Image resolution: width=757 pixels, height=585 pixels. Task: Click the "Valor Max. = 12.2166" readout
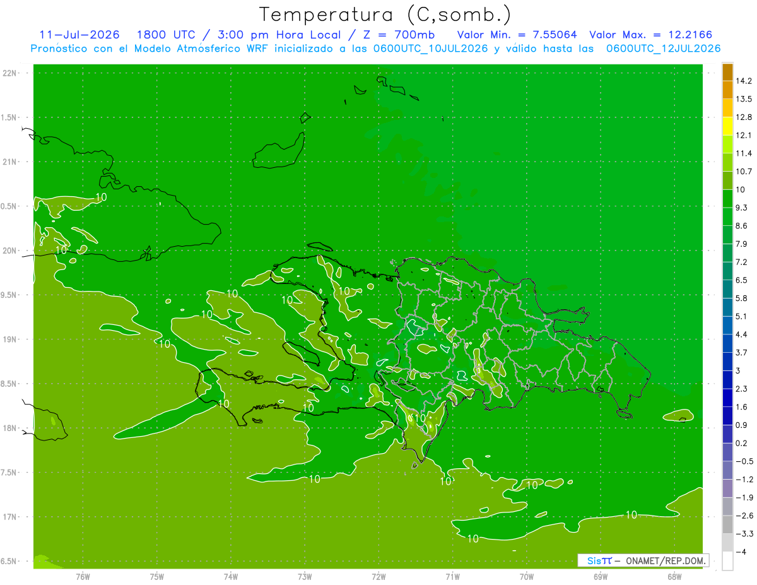coord(651,35)
